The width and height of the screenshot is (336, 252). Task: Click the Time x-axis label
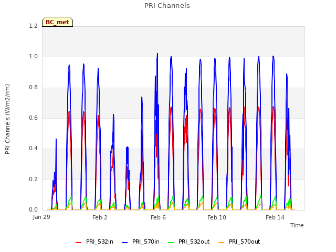[297, 225]
